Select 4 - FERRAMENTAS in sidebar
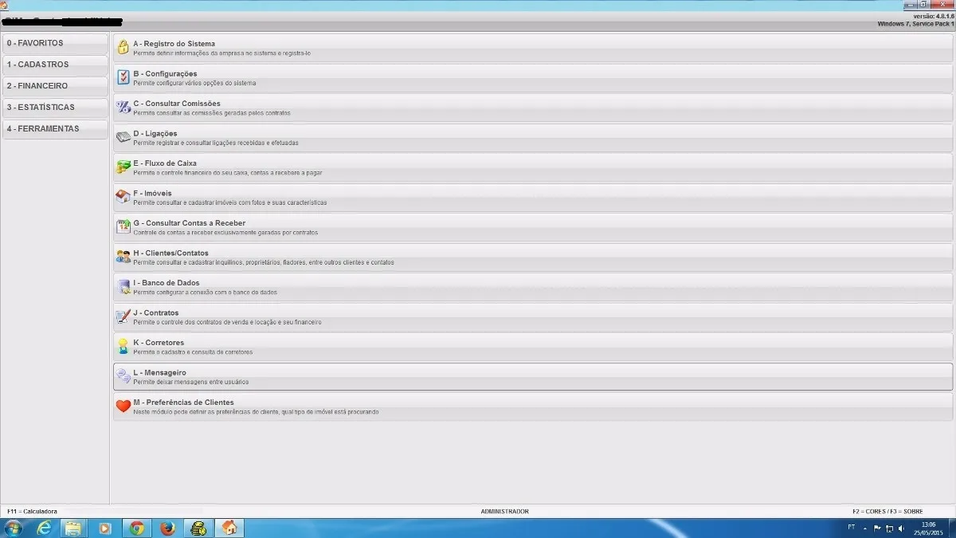 (x=55, y=129)
